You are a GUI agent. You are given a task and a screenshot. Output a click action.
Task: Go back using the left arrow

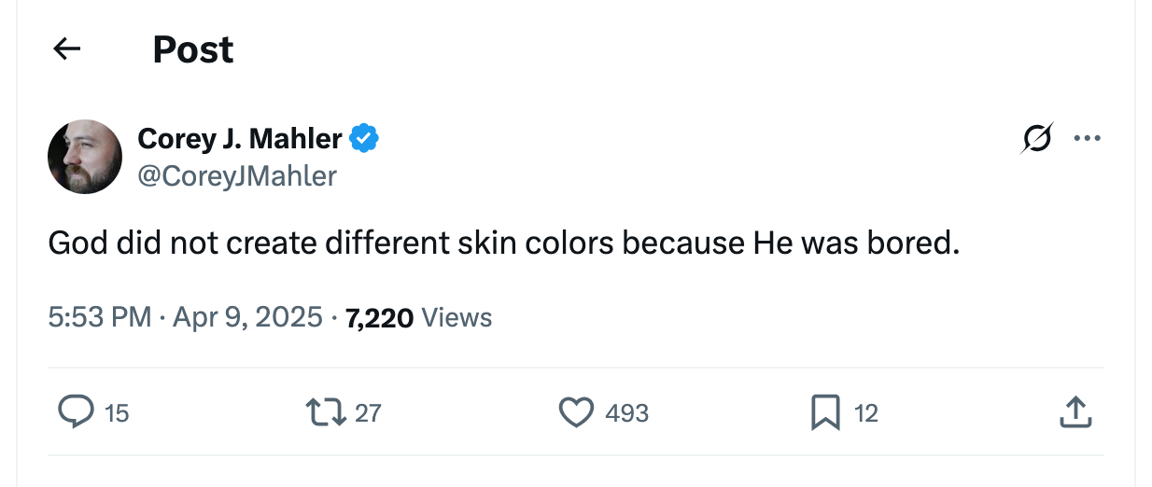click(x=66, y=49)
